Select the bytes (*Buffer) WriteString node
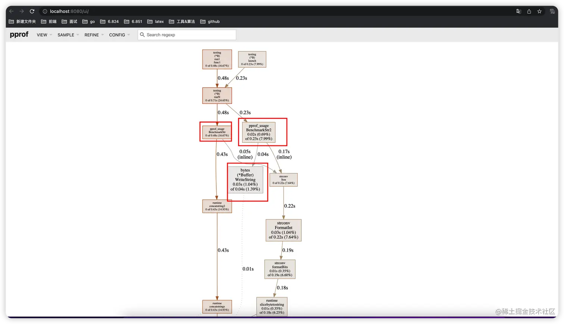This screenshot has height=324, width=564. [245, 180]
